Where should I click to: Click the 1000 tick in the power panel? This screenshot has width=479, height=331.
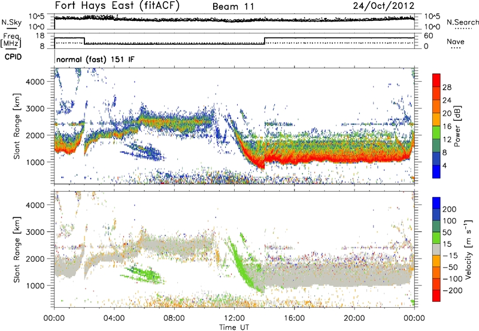35,162
